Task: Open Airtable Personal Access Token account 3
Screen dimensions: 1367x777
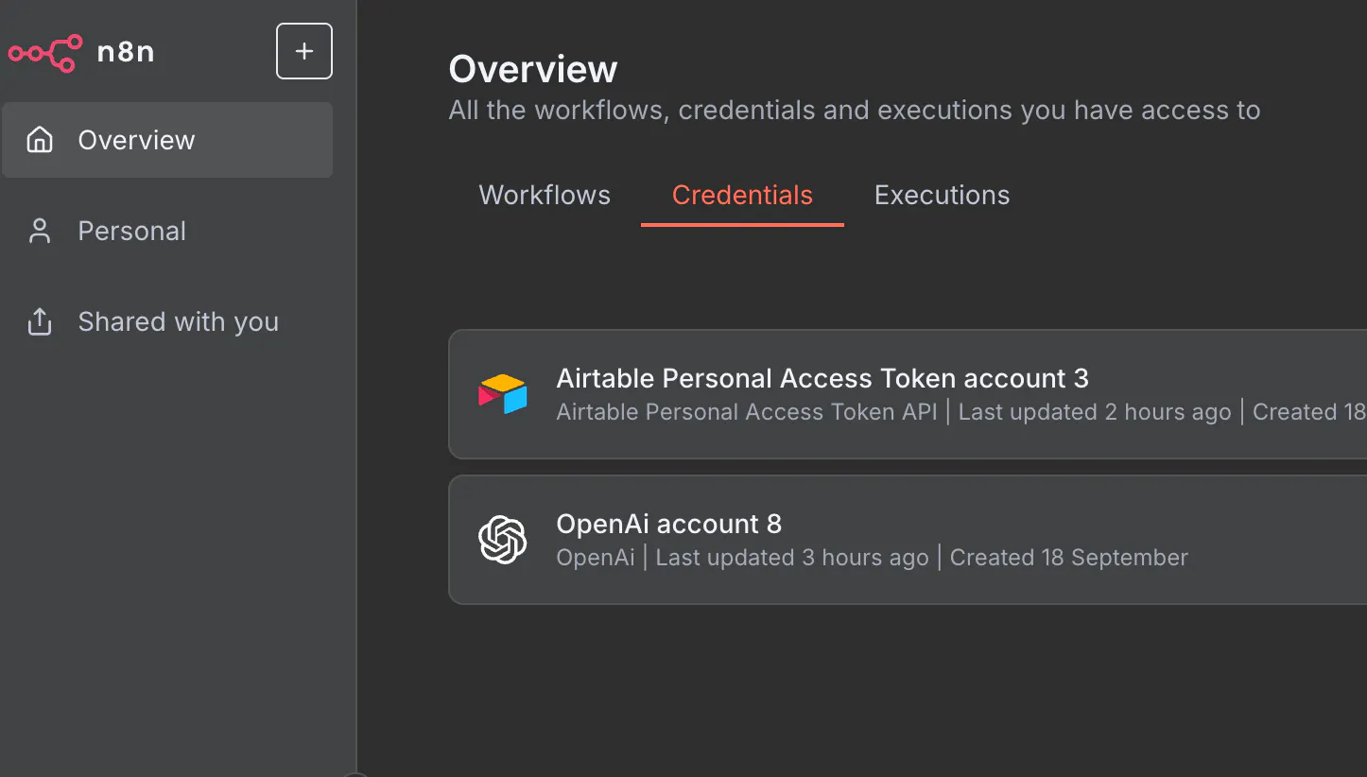Action: point(822,379)
